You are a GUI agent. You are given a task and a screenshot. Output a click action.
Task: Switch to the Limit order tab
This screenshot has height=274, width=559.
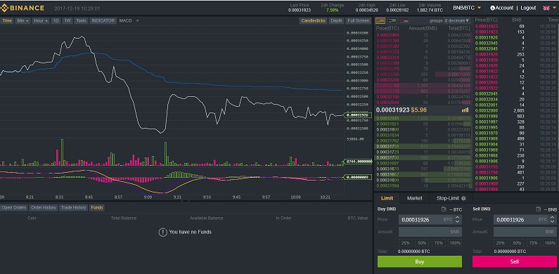[x=387, y=198]
